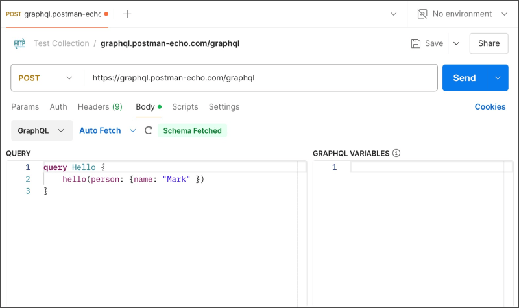Click the unsaved orange dot on request tab
Screen dimensions: 519x308
106,14
